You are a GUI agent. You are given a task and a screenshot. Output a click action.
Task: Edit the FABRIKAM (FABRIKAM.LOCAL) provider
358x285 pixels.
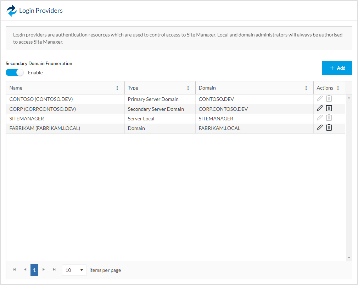(x=319, y=127)
